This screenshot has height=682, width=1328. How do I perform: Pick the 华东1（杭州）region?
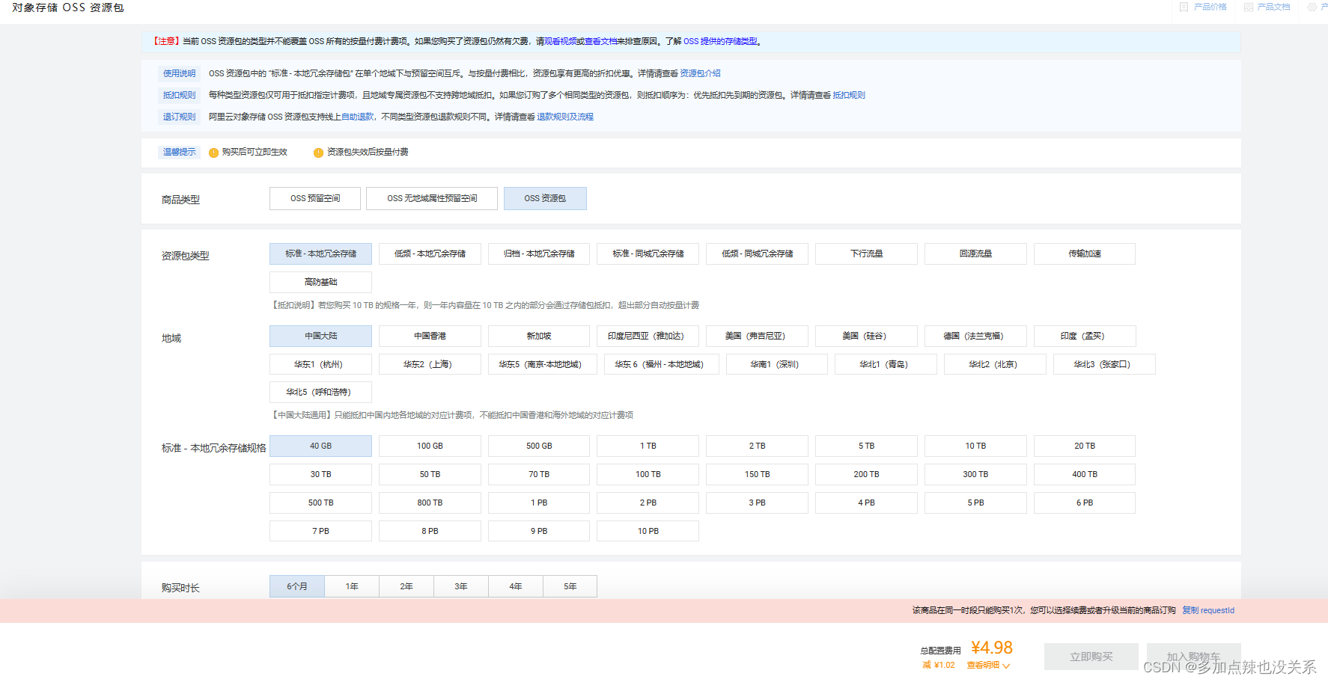(x=320, y=364)
